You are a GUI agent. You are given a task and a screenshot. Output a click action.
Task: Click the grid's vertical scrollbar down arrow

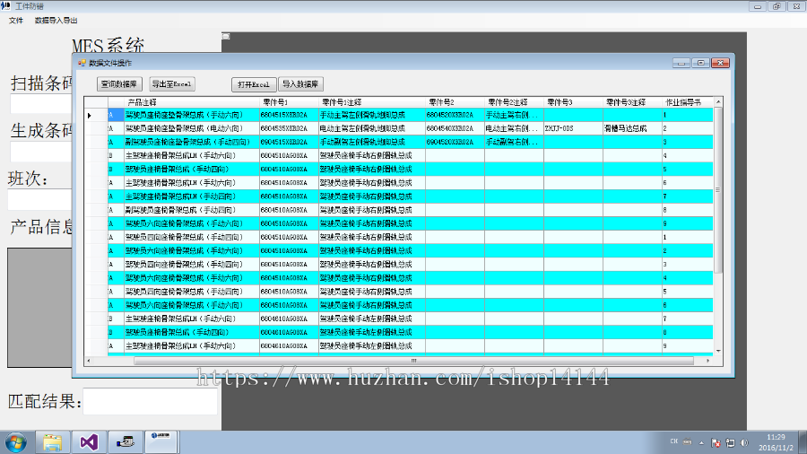click(718, 351)
